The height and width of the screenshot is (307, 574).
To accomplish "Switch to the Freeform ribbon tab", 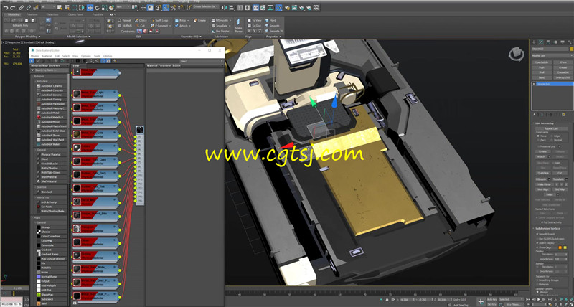I will click(32, 14).
